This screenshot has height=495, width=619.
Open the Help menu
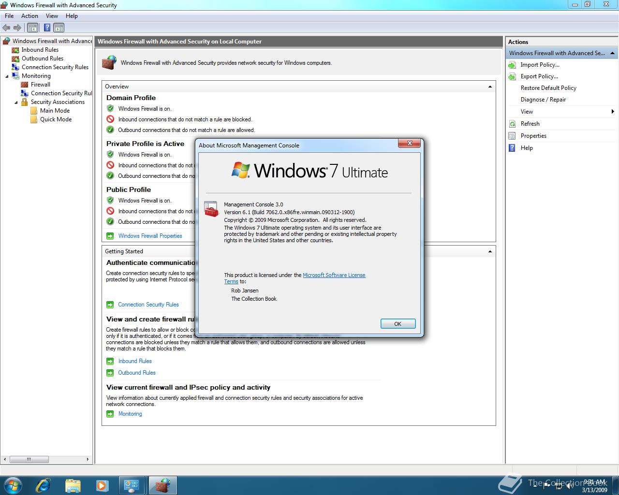pyautogui.click(x=72, y=16)
